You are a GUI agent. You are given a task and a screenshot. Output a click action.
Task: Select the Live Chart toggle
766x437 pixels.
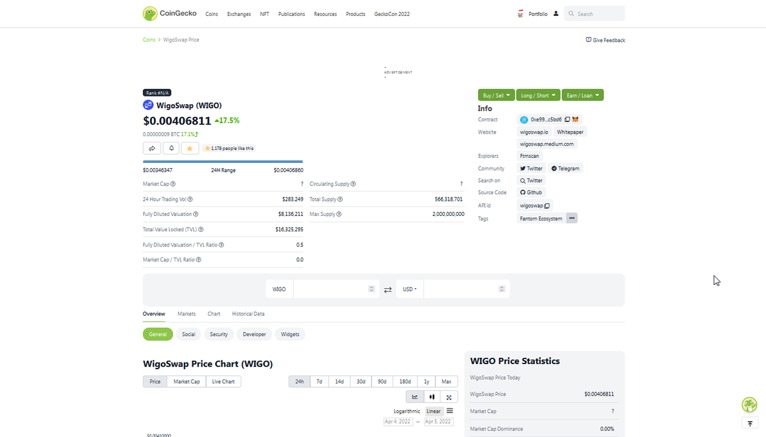[223, 381]
